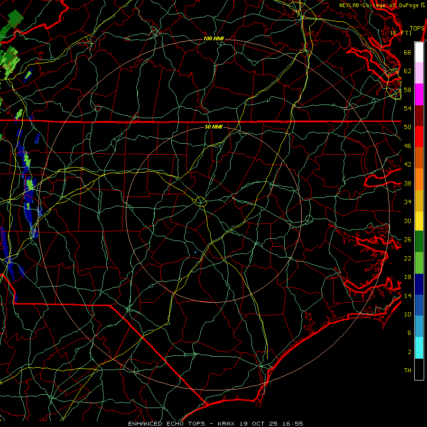This screenshot has height=427, width=427.
Task: Click the black TH legend swatch
Action: [x=419, y=369]
